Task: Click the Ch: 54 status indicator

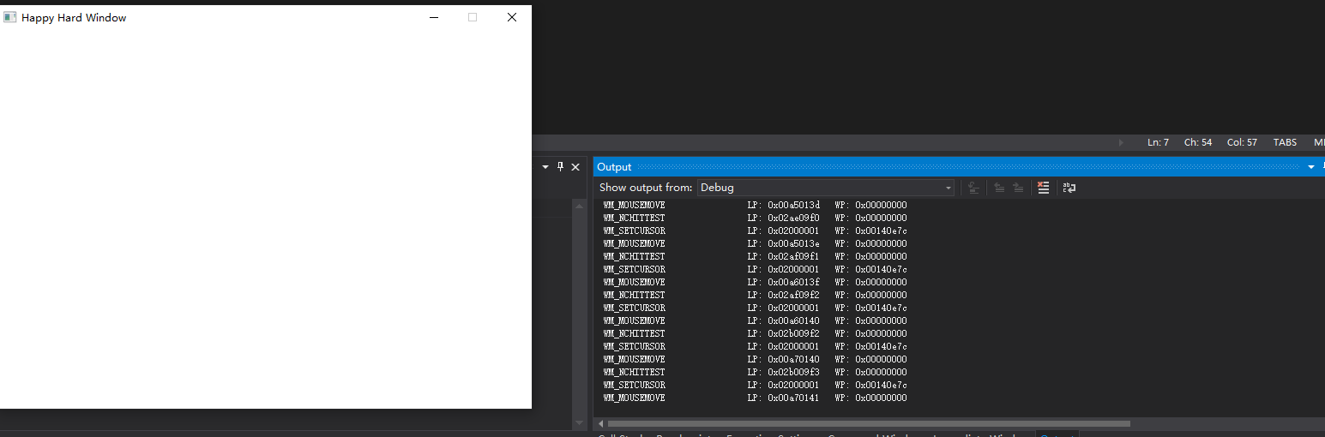Action: coord(1198,142)
